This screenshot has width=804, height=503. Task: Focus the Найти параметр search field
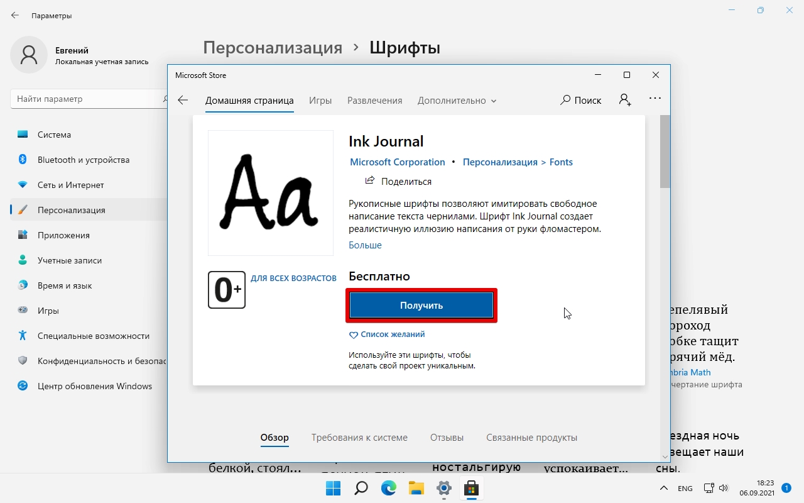[x=89, y=99]
